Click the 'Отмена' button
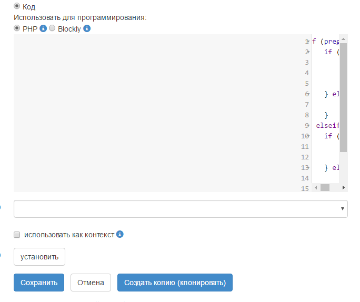Image resolution: width=360 pixels, height=302 pixels. pyautogui.click(x=91, y=283)
